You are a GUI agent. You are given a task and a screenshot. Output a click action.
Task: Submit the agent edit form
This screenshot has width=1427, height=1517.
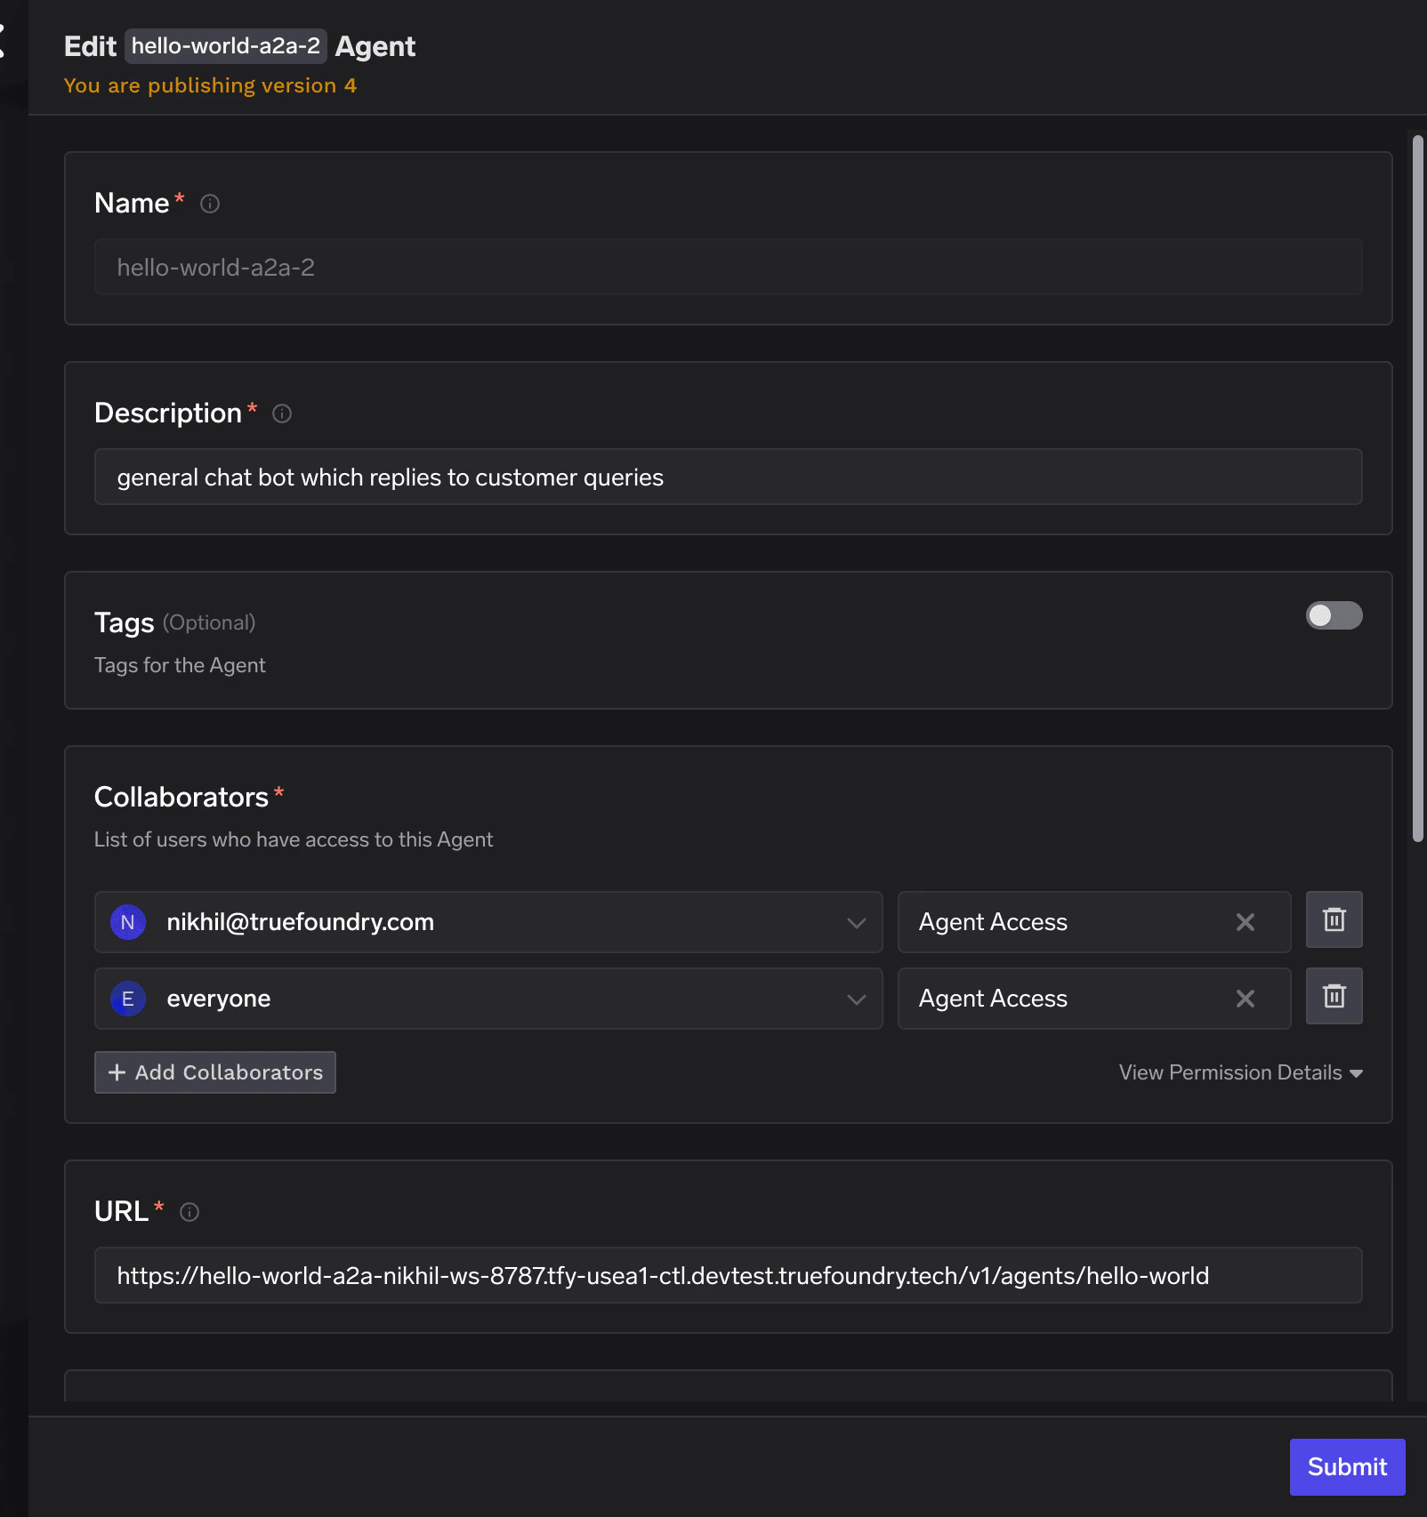[1346, 1466]
